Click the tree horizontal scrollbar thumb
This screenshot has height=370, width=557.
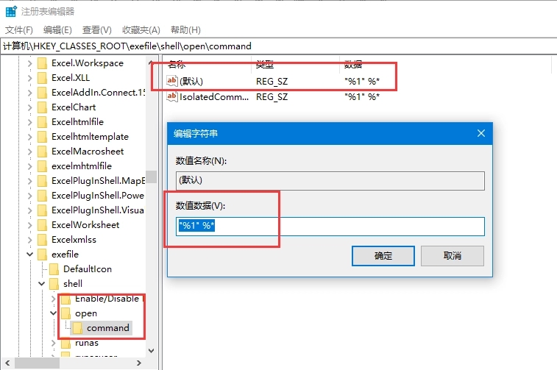click(x=37, y=363)
